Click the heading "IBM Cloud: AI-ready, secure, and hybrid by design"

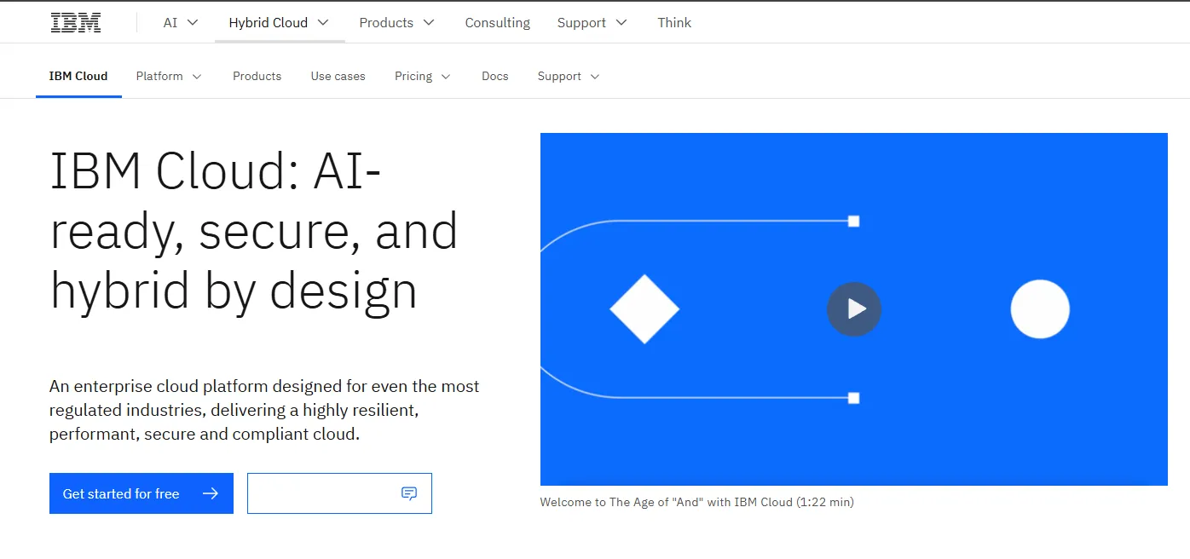tap(254, 230)
